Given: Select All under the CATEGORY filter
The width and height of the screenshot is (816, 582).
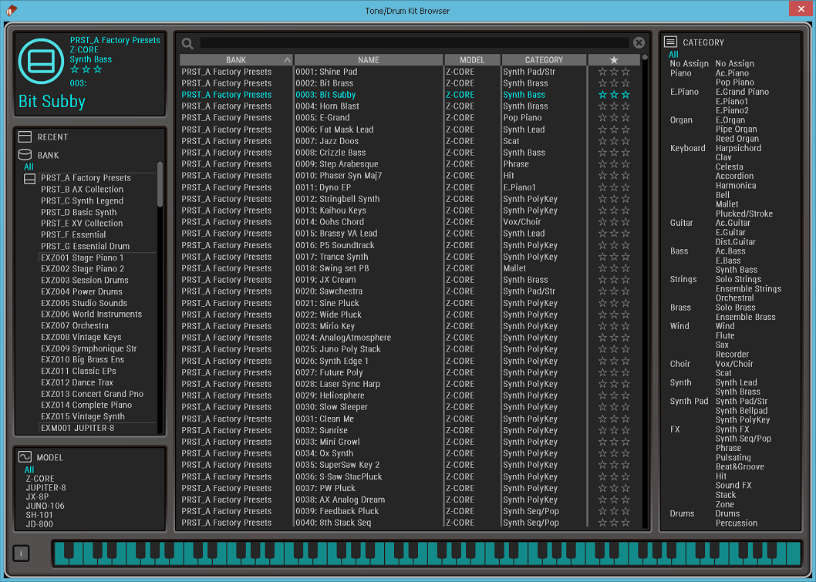Looking at the screenshot, I should 673,54.
